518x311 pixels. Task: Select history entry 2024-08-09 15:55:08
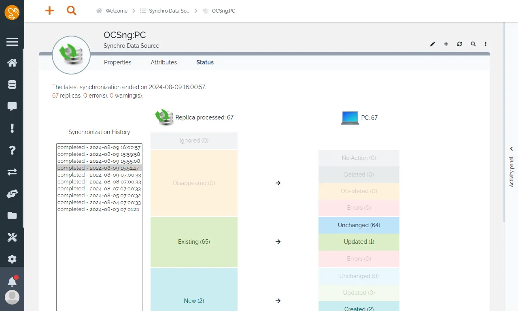pyautogui.click(x=99, y=161)
